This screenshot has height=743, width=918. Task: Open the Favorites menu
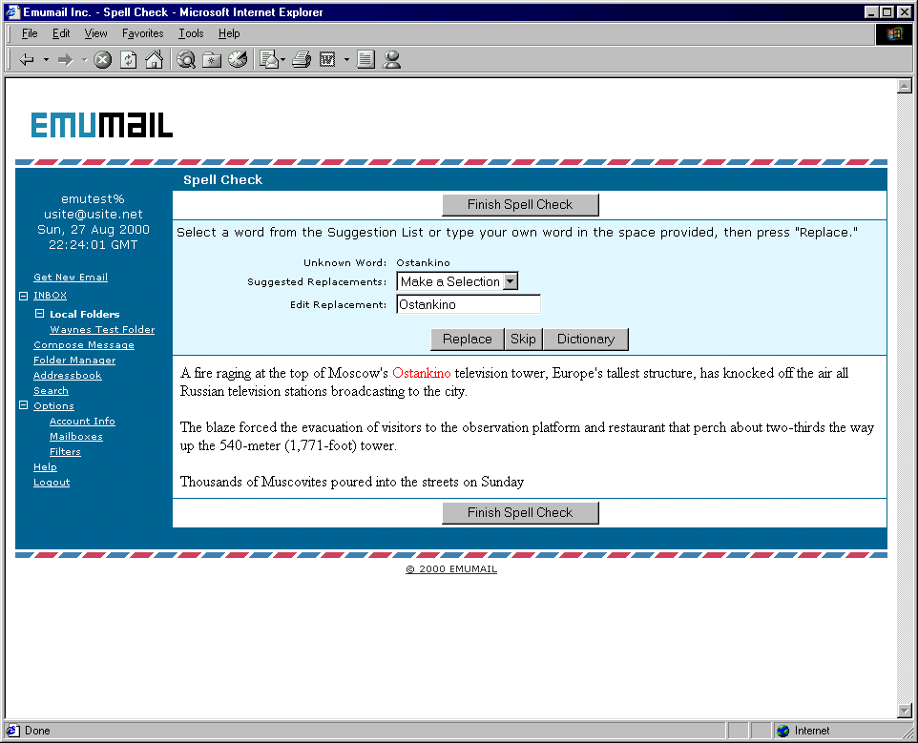point(142,33)
